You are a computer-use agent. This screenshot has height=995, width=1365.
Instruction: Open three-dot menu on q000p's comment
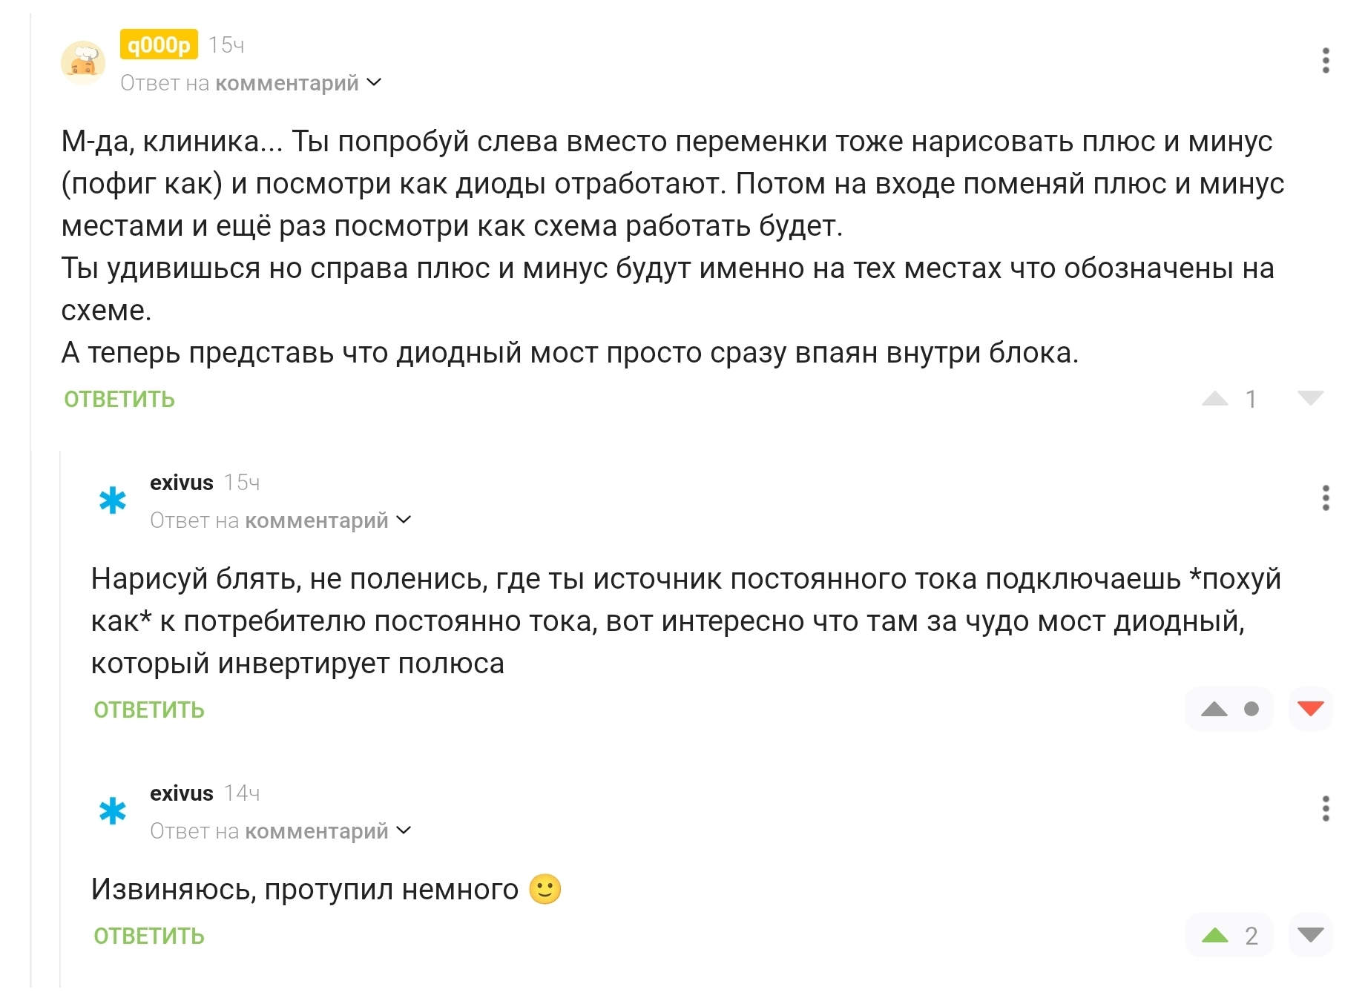(1325, 61)
